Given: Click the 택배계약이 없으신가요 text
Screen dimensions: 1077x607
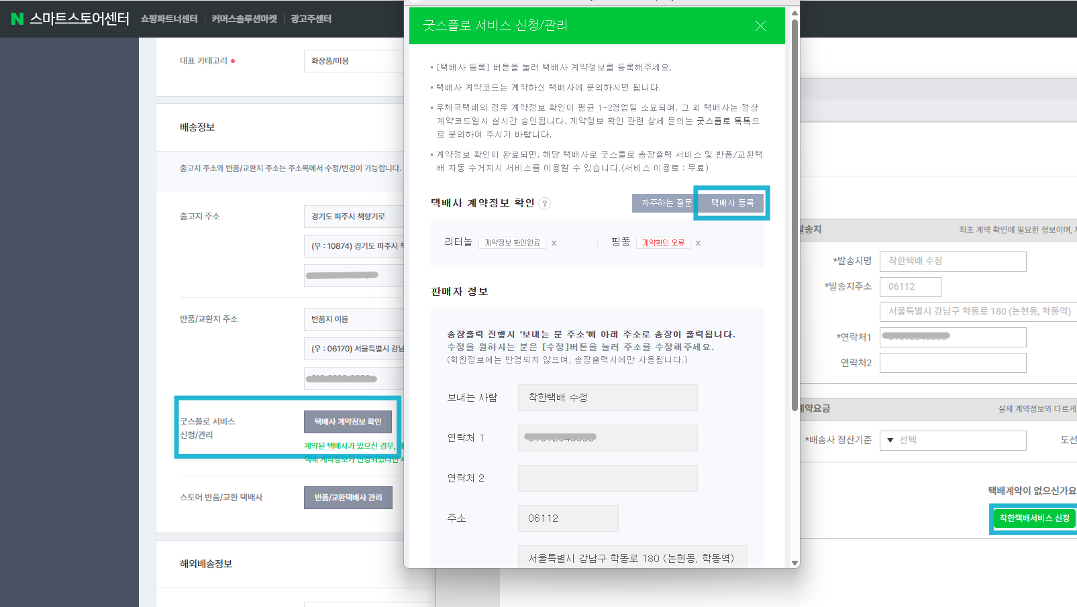Looking at the screenshot, I should point(1032,490).
